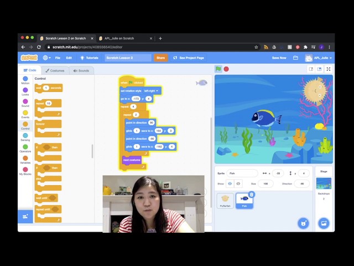
Task: Edit the sprite x position field
Action: pos(278,173)
